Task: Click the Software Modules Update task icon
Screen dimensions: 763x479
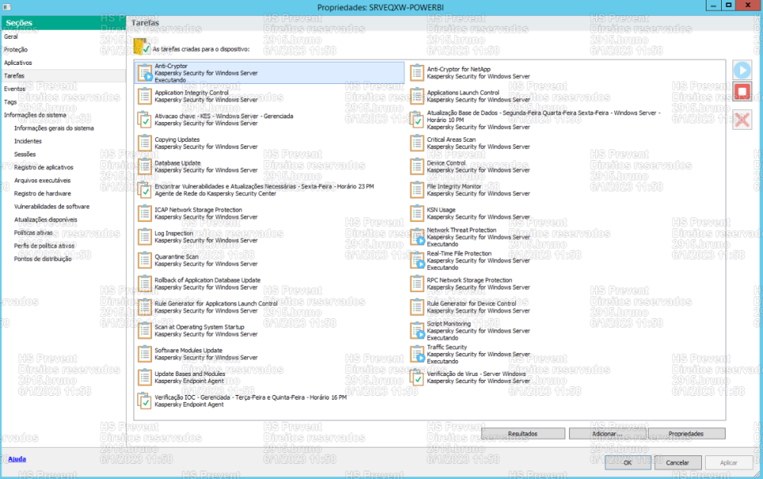Action: pyautogui.click(x=144, y=354)
